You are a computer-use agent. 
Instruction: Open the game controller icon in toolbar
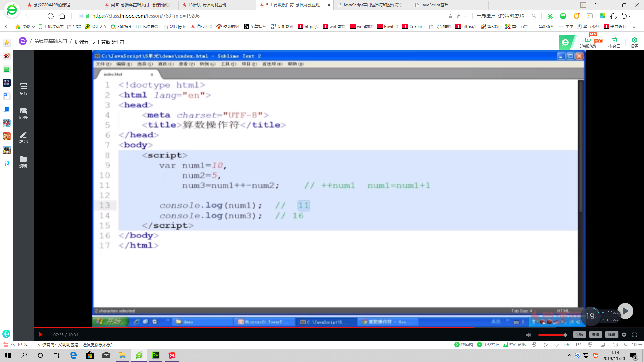point(589,16)
